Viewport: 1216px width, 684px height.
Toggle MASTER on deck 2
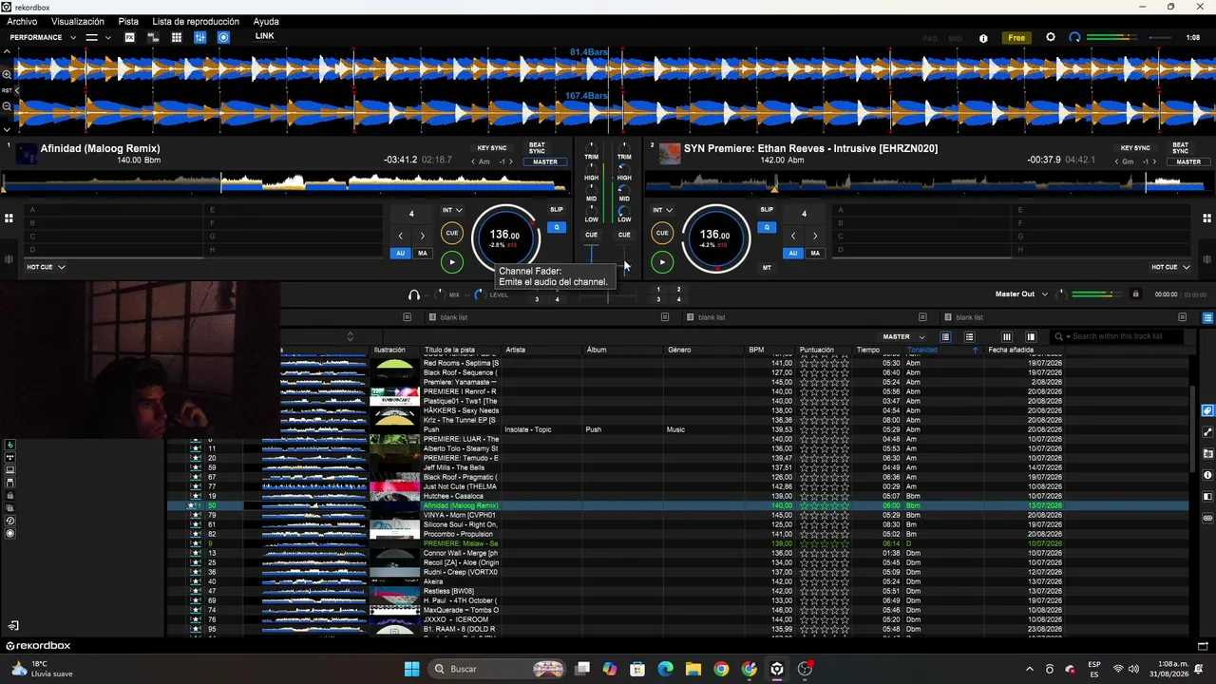tap(1188, 161)
